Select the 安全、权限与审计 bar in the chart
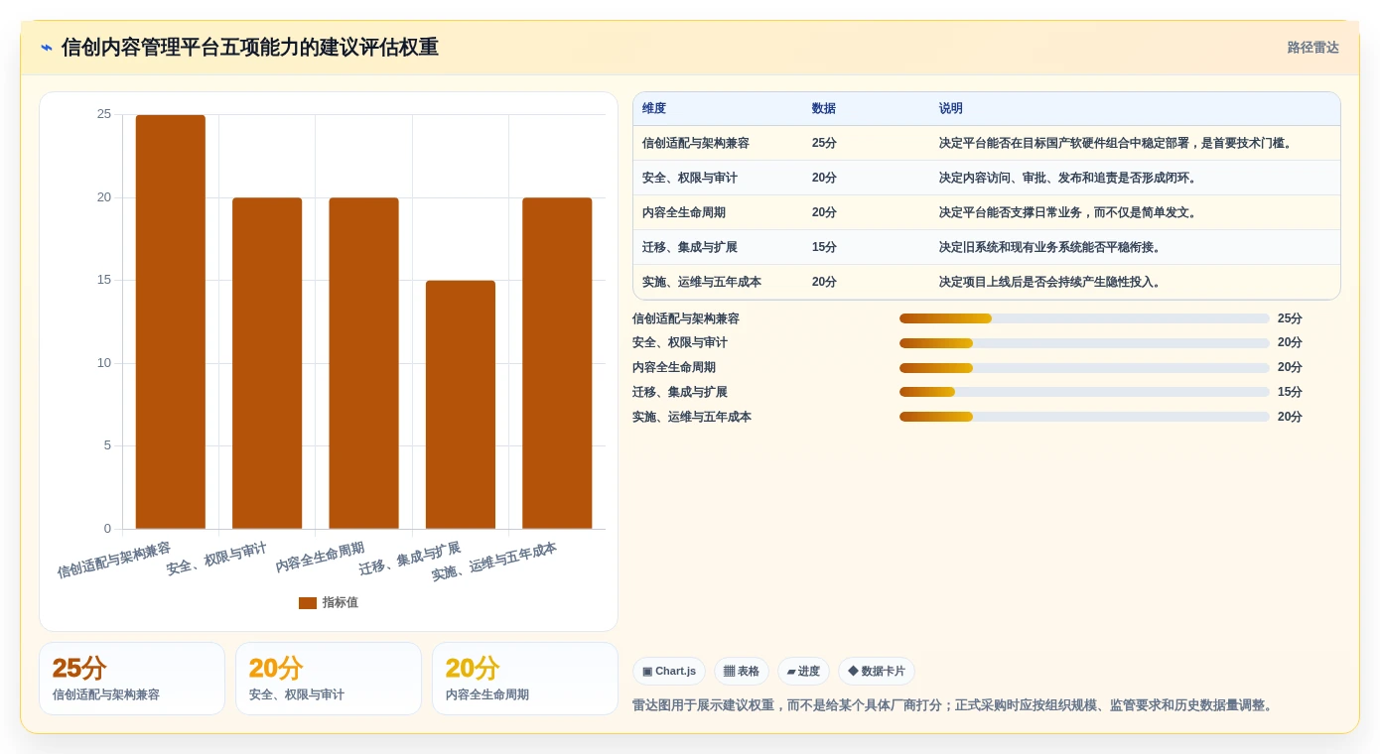Screen dimensions: 1380x754 [267, 363]
